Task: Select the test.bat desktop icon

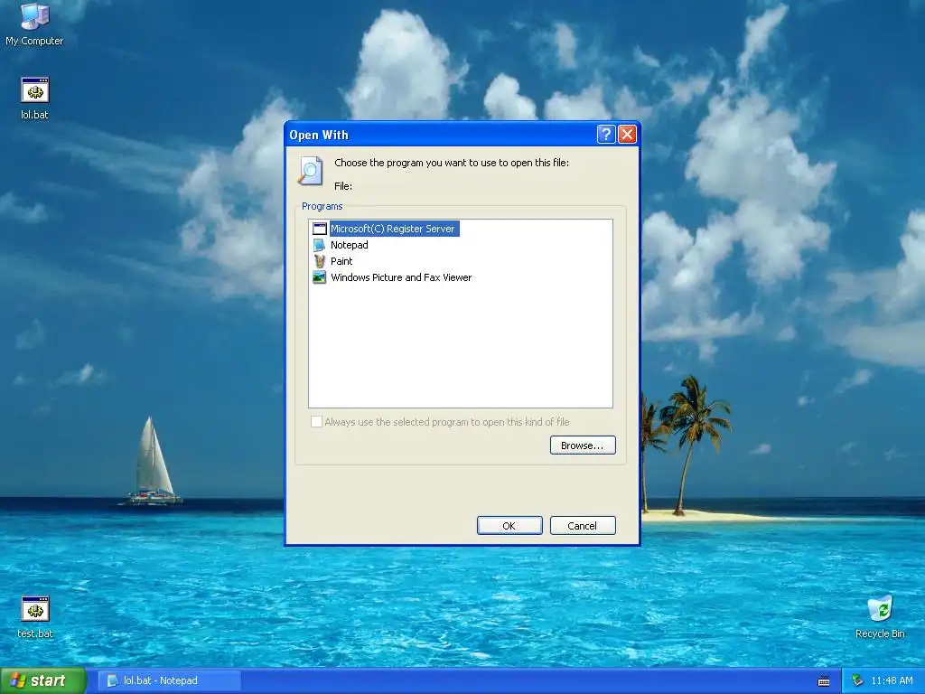Action: point(35,617)
